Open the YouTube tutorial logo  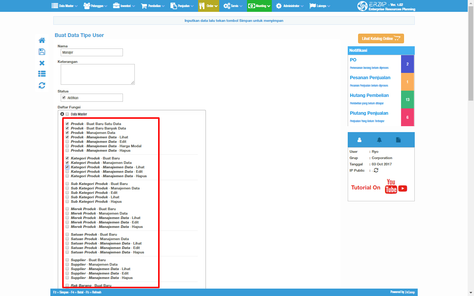coord(395,187)
